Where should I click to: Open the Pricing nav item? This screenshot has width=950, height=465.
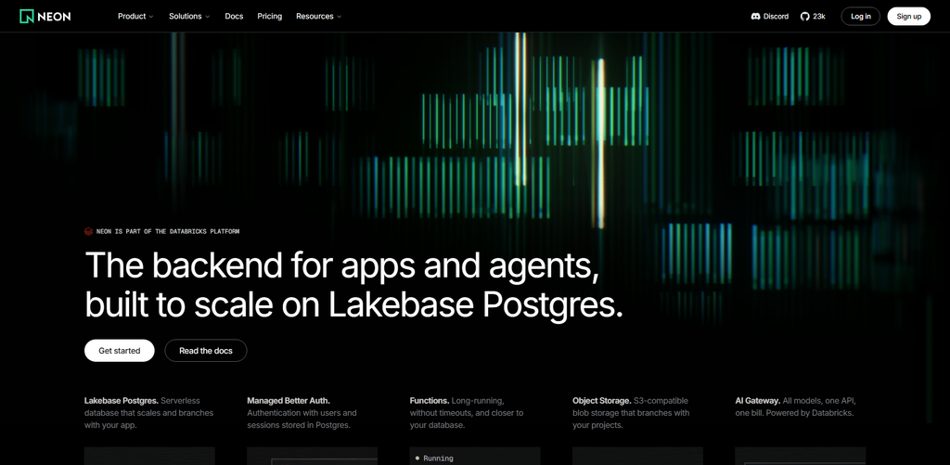(x=270, y=17)
